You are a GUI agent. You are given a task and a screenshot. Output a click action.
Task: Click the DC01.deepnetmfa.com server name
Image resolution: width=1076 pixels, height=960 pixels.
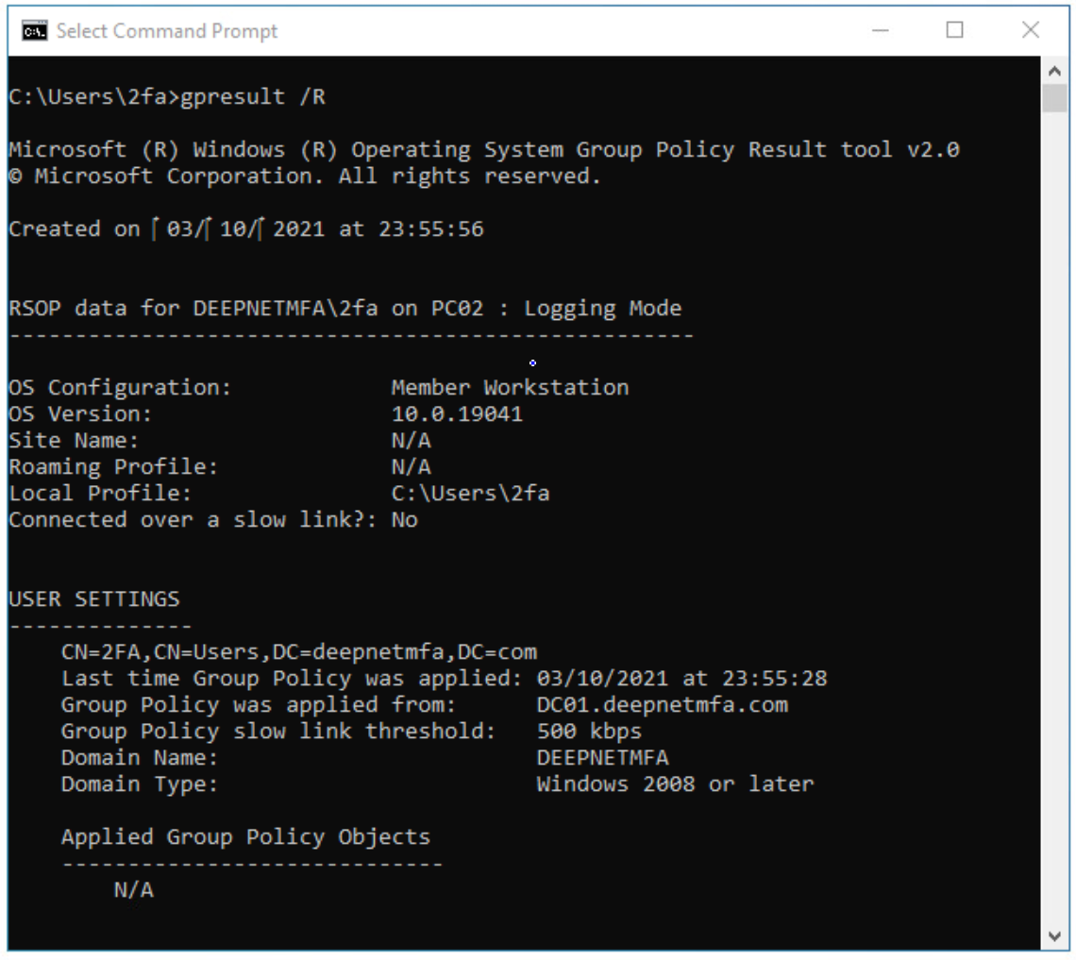pyautogui.click(x=662, y=705)
